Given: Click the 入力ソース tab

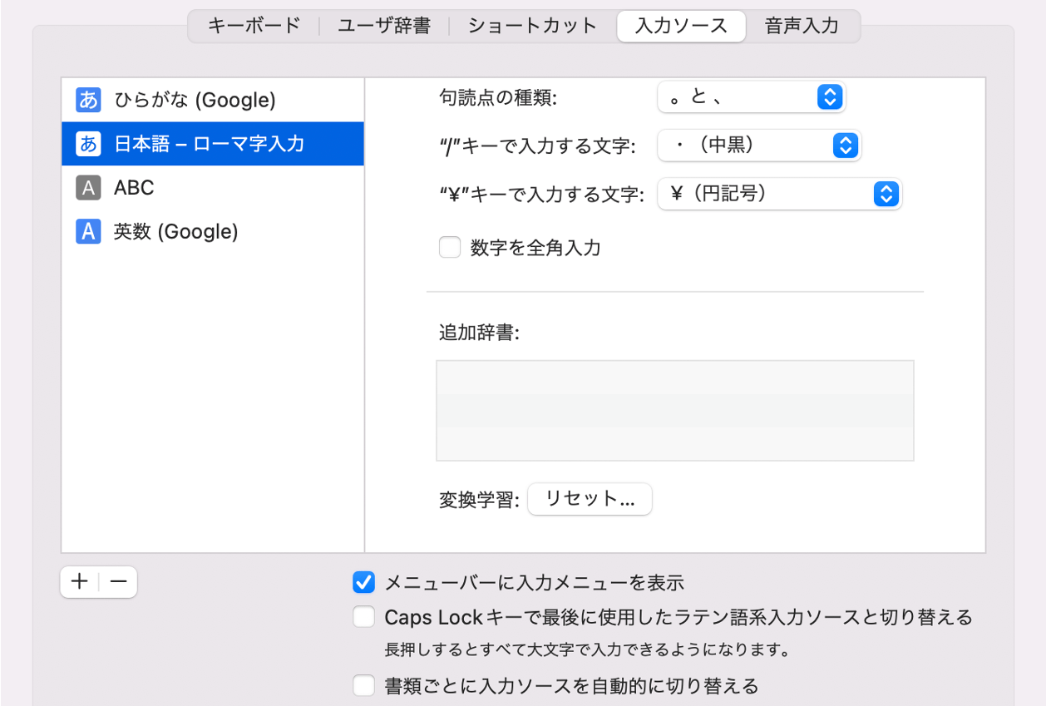Looking at the screenshot, I should click(680, 26).
